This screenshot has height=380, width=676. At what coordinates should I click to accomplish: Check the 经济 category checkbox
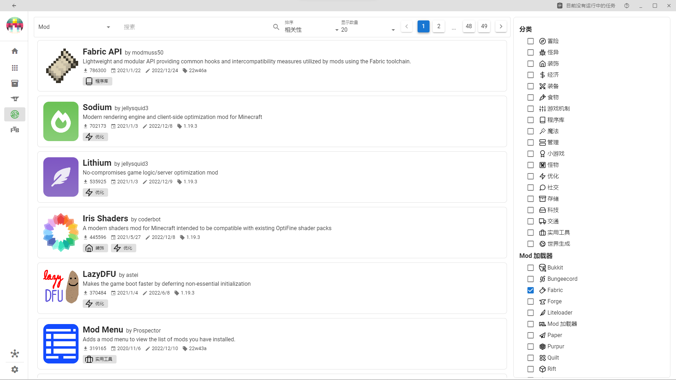pos(531,75)
